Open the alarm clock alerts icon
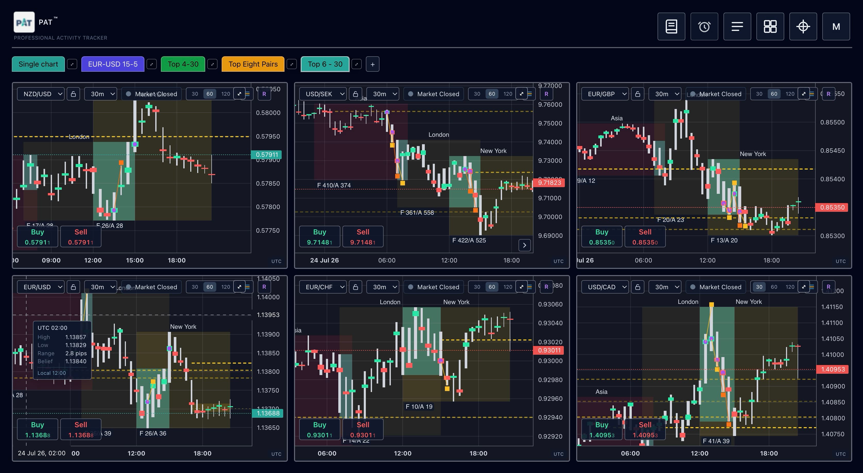Image resolution: width=863 pixels, height=473 pixels. 704,26
